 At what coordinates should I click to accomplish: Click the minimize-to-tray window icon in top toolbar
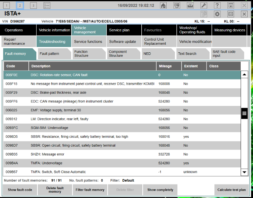(x=231, y=5)
